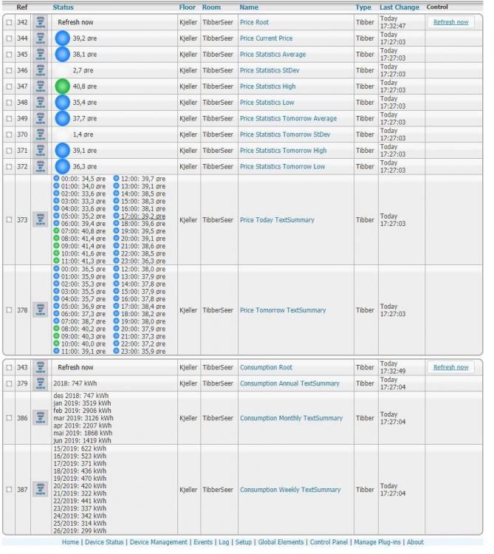Open the Price Statistics Average link
The image size is (494, 554).
tap(273, 55)
